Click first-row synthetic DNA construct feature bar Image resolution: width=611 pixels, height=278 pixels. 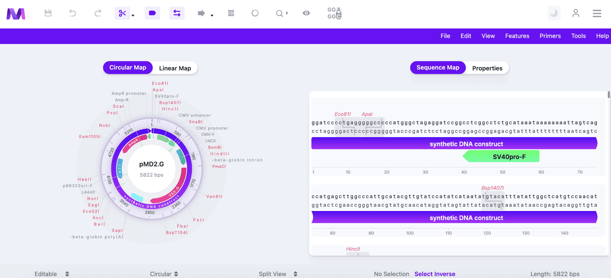tap(454, 144)
